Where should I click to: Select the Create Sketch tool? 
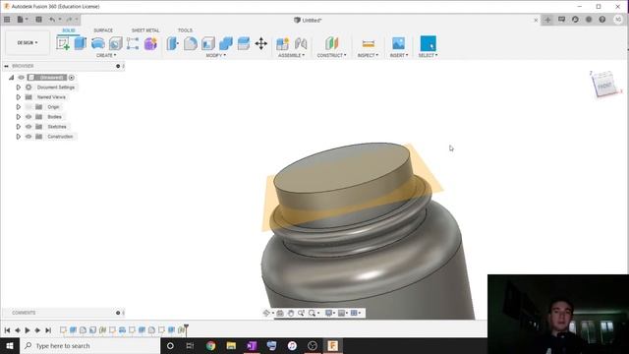click(x=63, y=43)
